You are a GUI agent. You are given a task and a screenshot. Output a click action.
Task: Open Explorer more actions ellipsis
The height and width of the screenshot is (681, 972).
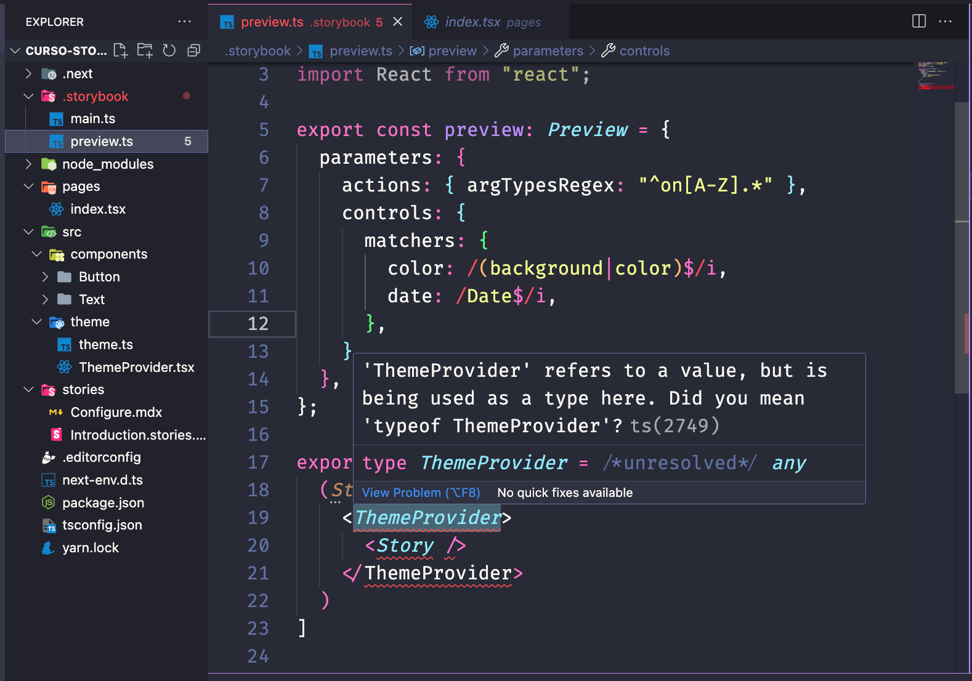coord(184,22)
